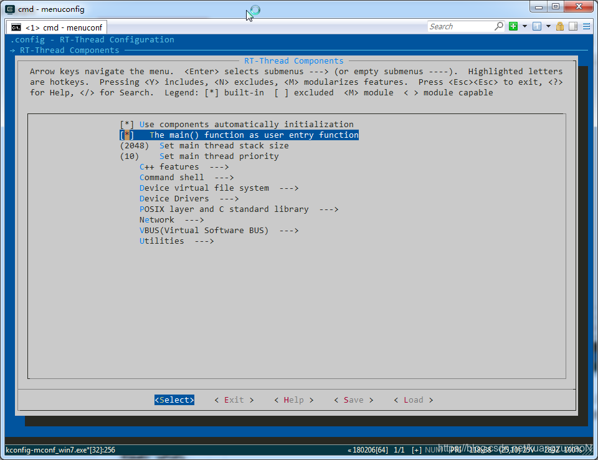Click the search magnifier icon
This screenshot has height=460, width=598.
coord(499,26)
